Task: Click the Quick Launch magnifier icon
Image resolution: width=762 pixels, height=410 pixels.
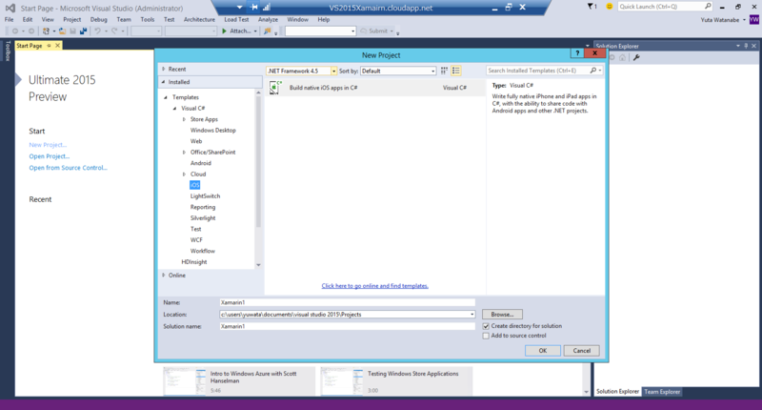Action: coord(708,7)
